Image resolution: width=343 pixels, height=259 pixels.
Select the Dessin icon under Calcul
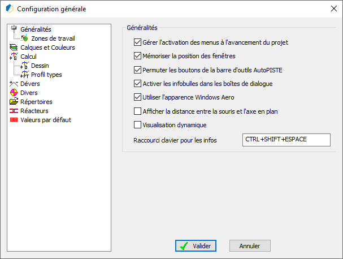[x=25, y=66]
